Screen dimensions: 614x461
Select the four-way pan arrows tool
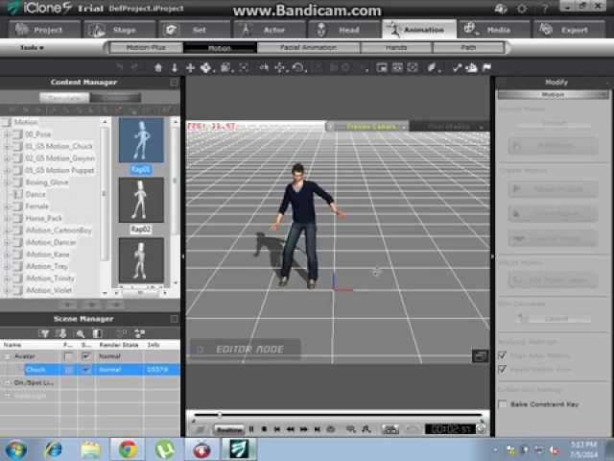(279, 68)
